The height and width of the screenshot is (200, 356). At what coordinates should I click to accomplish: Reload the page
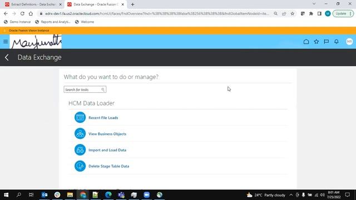22,13
